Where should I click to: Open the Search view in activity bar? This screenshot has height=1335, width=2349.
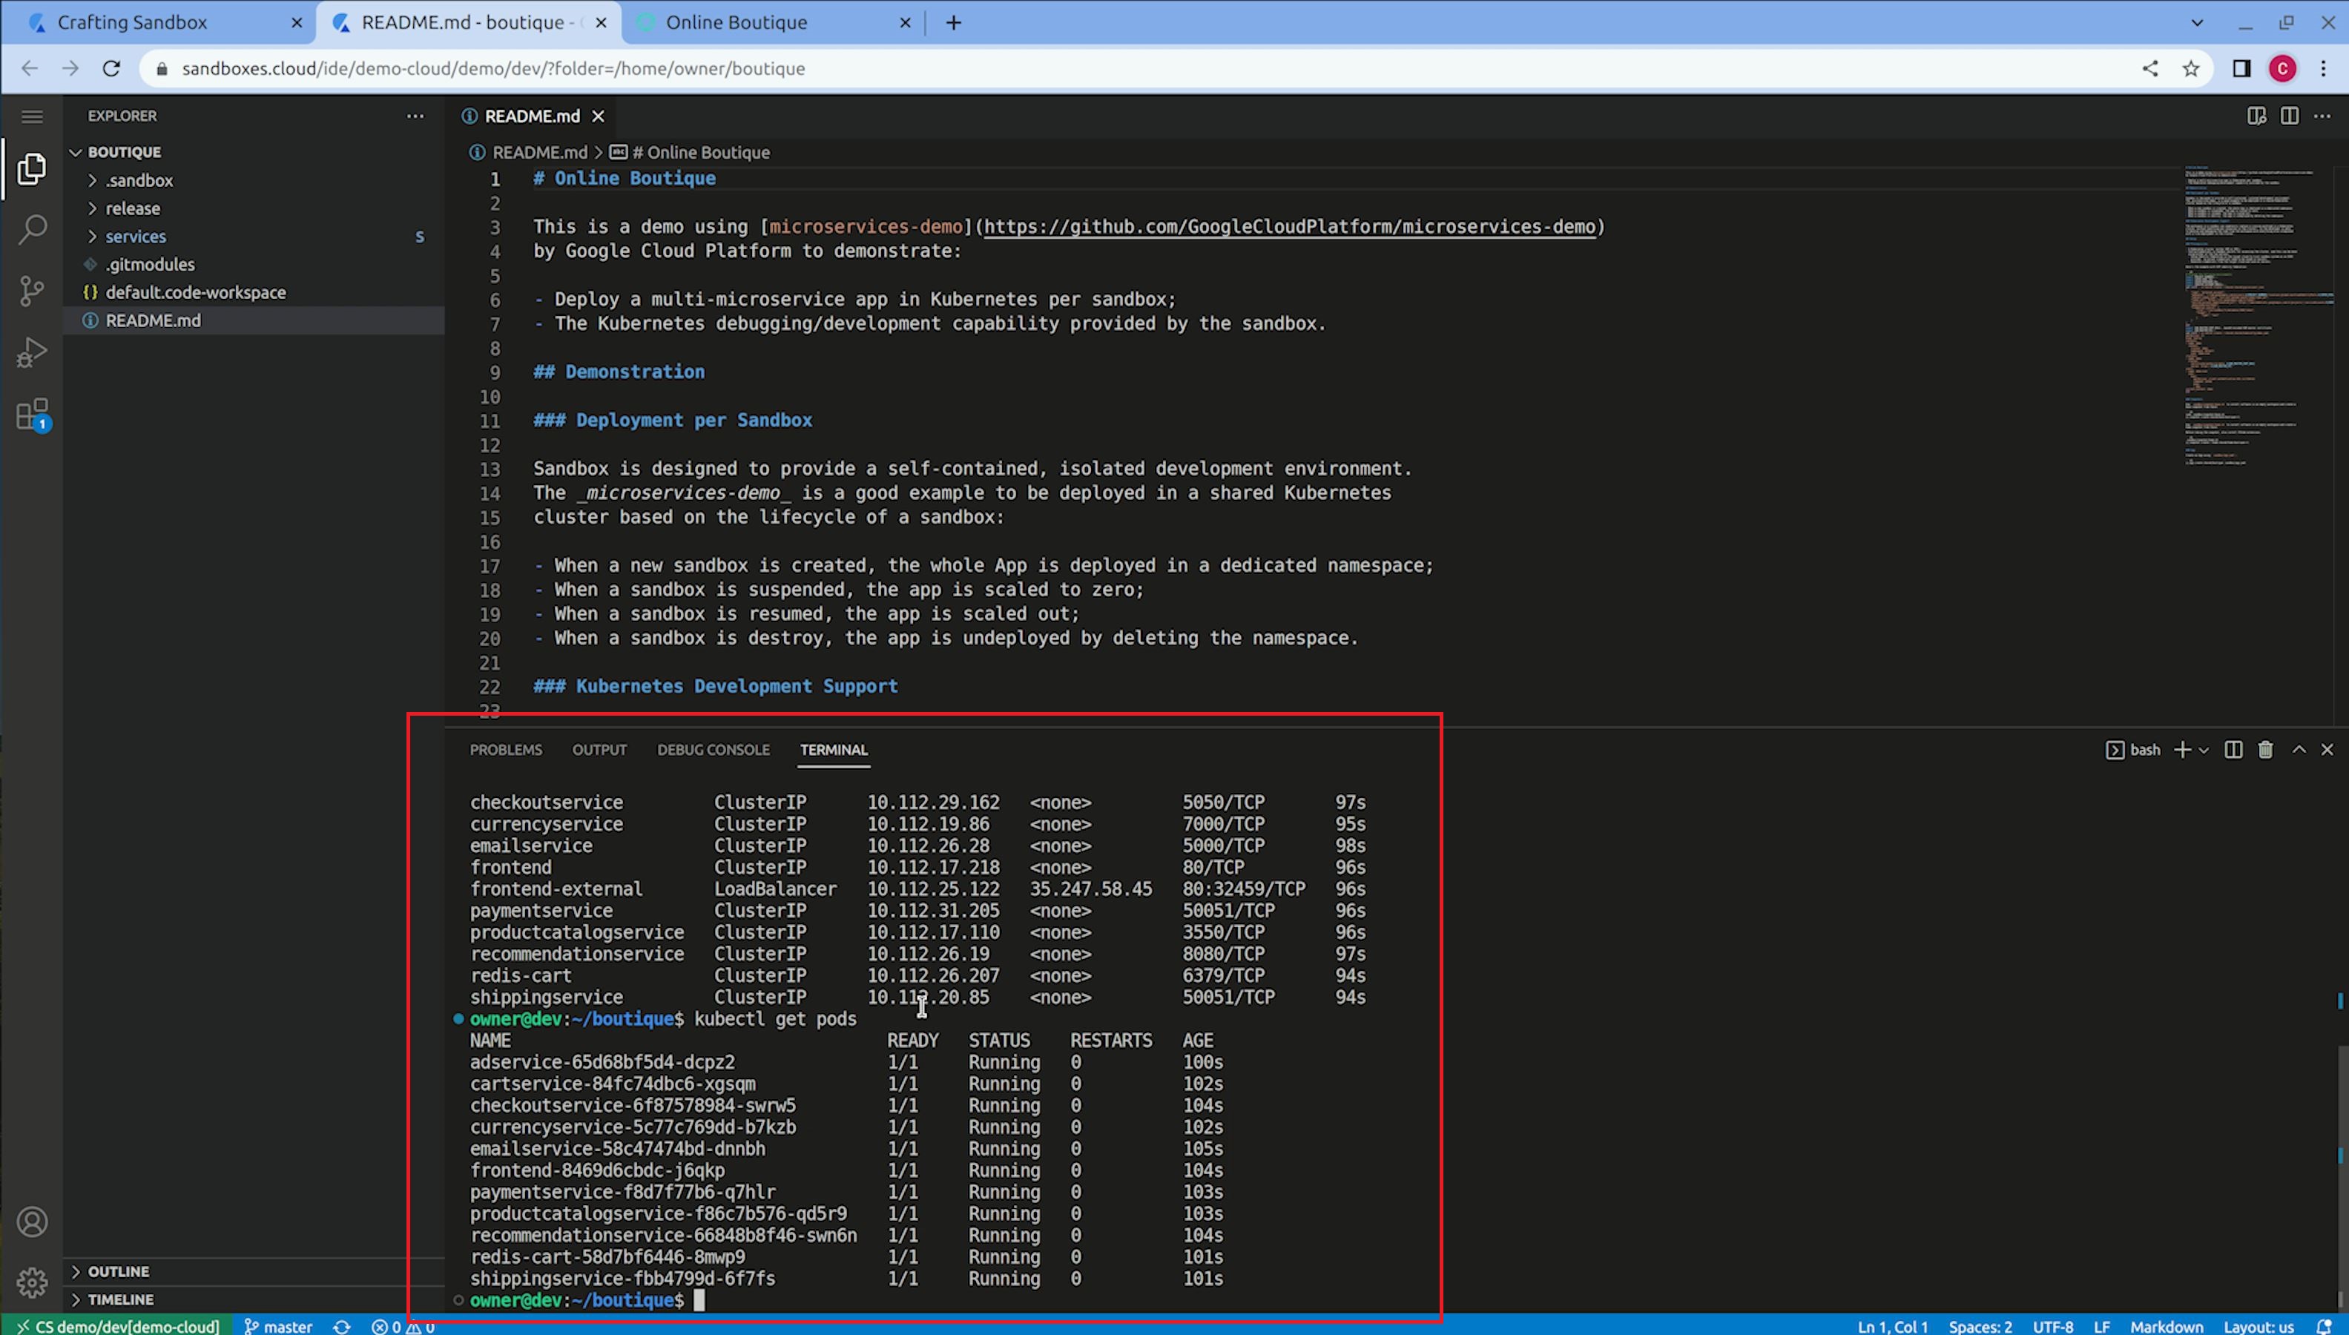click(32, 229)
